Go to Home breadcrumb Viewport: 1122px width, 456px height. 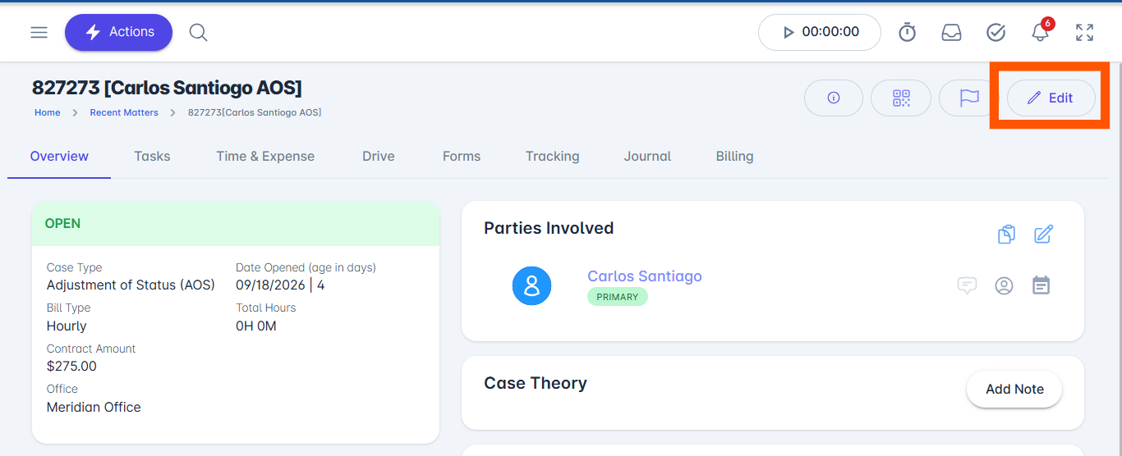tap(47, 112)
